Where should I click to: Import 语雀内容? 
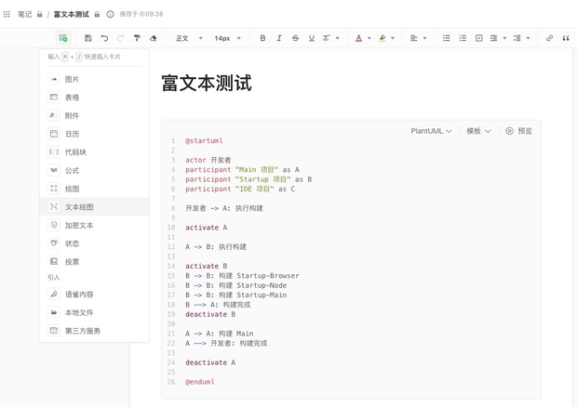pos(94,295)
